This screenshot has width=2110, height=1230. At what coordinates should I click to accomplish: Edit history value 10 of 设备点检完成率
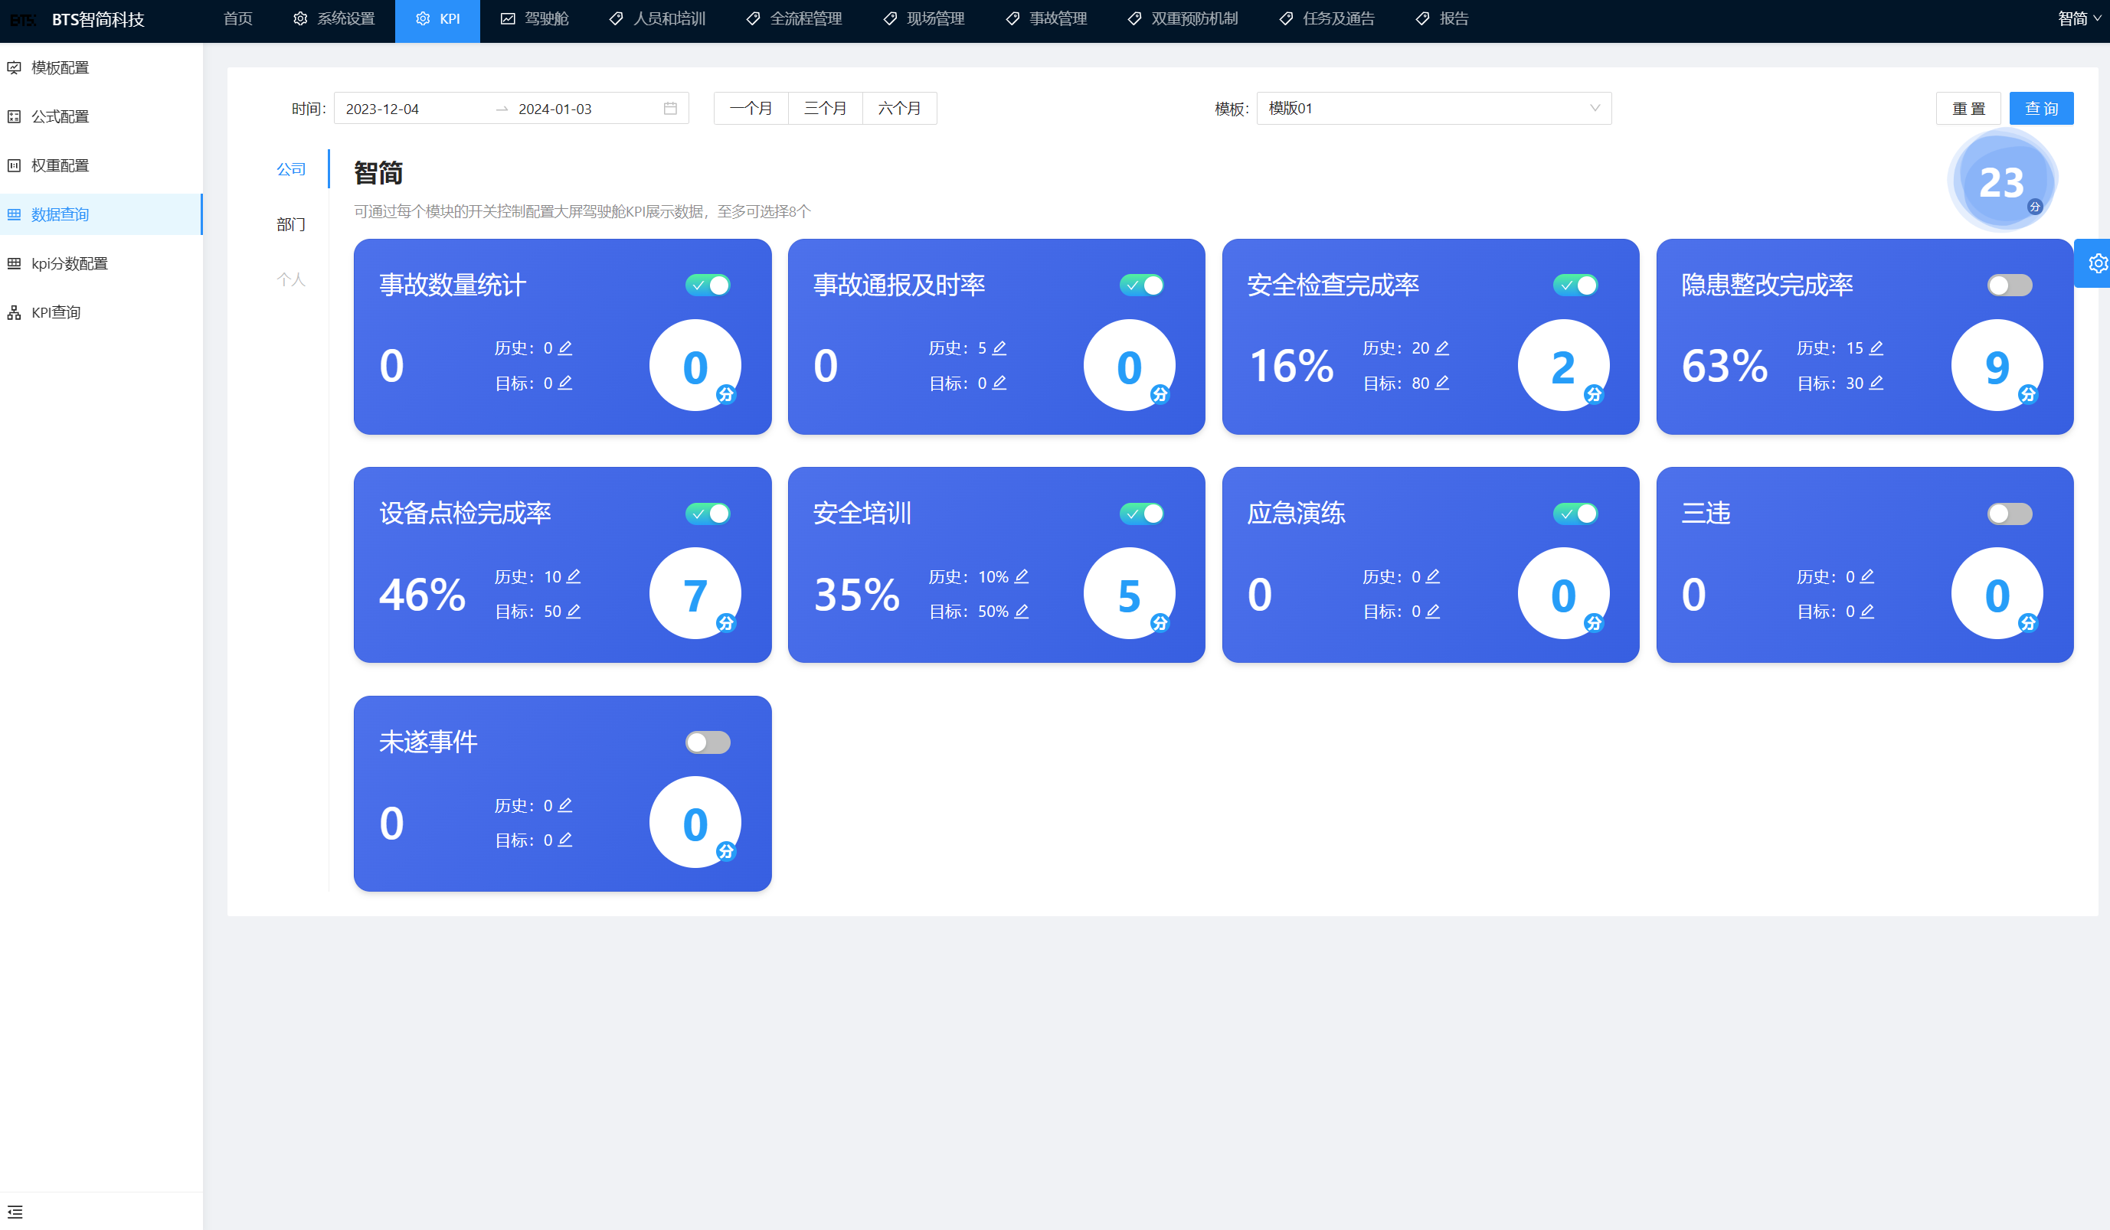(573, 576)
